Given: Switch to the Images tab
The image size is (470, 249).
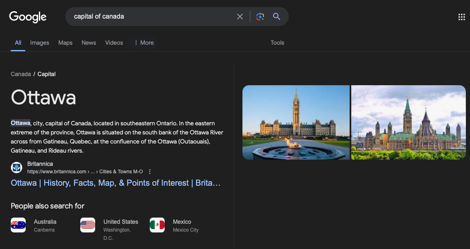Looking at the screenshot, I should [39, 43].
